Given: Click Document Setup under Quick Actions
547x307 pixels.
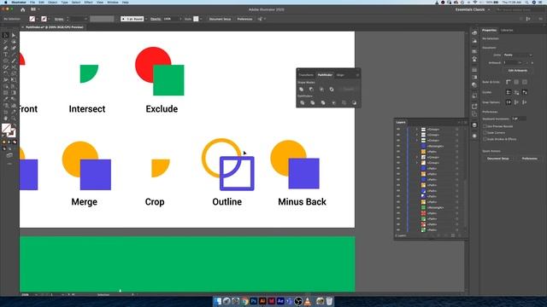Looking at the screenshot, I should [x=497, y=159].
